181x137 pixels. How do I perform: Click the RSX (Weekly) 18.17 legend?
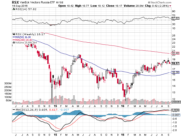pos(30,34)
